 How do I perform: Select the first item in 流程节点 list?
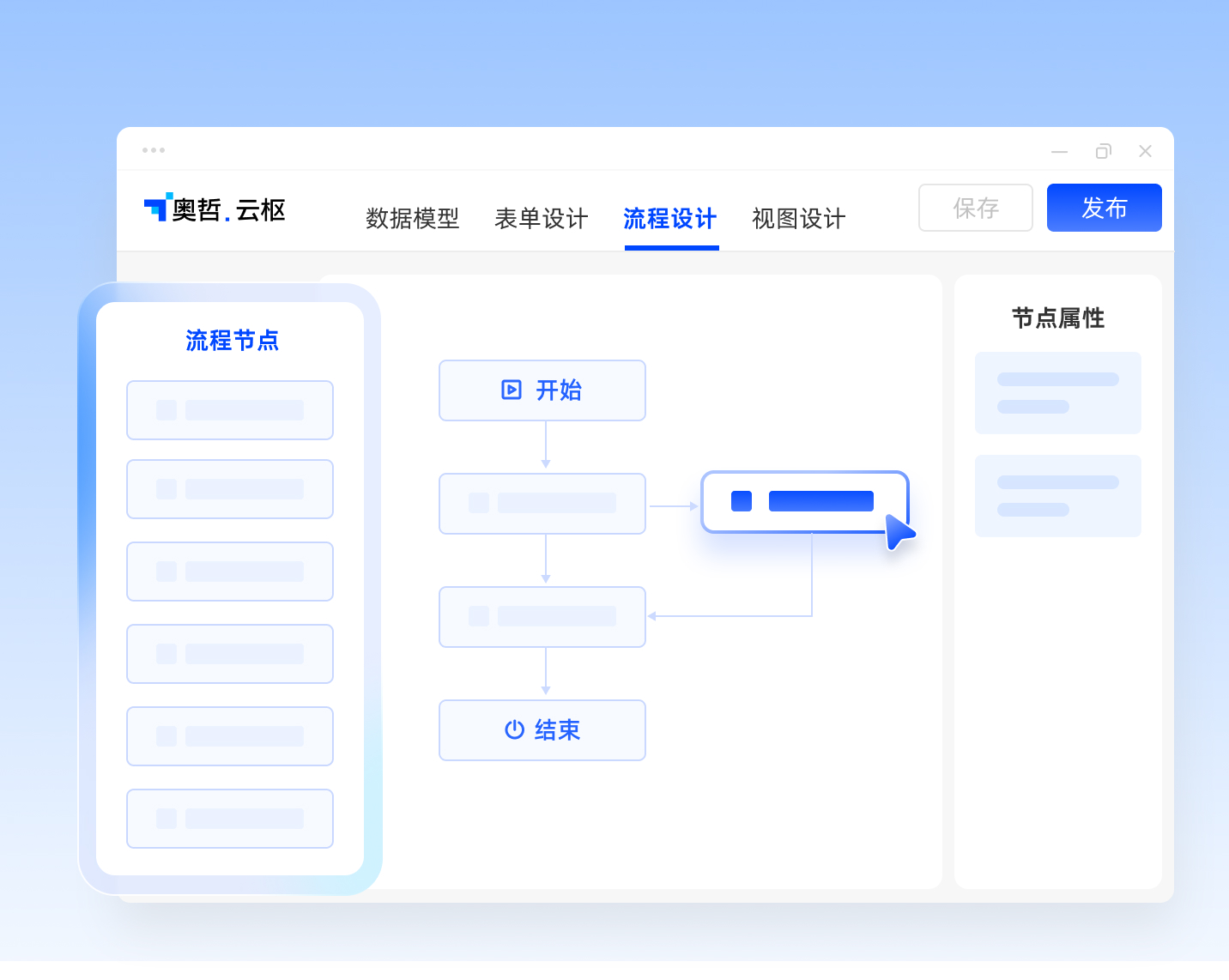pos(230,410)
